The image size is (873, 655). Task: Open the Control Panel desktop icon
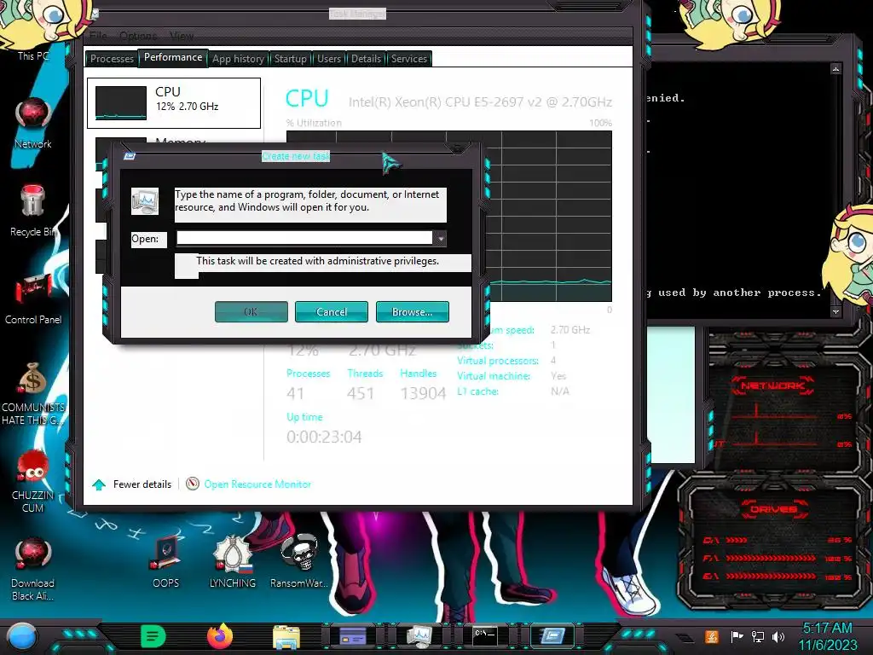33,299
